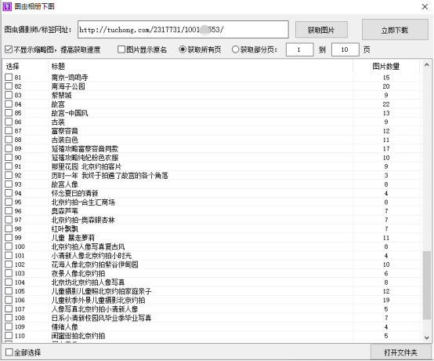
Task: Select title 小清新人像北京约拍小时光
Action: 92,255
